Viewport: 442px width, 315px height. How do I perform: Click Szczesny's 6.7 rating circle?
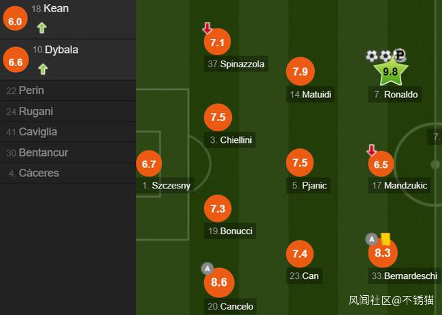150,164
